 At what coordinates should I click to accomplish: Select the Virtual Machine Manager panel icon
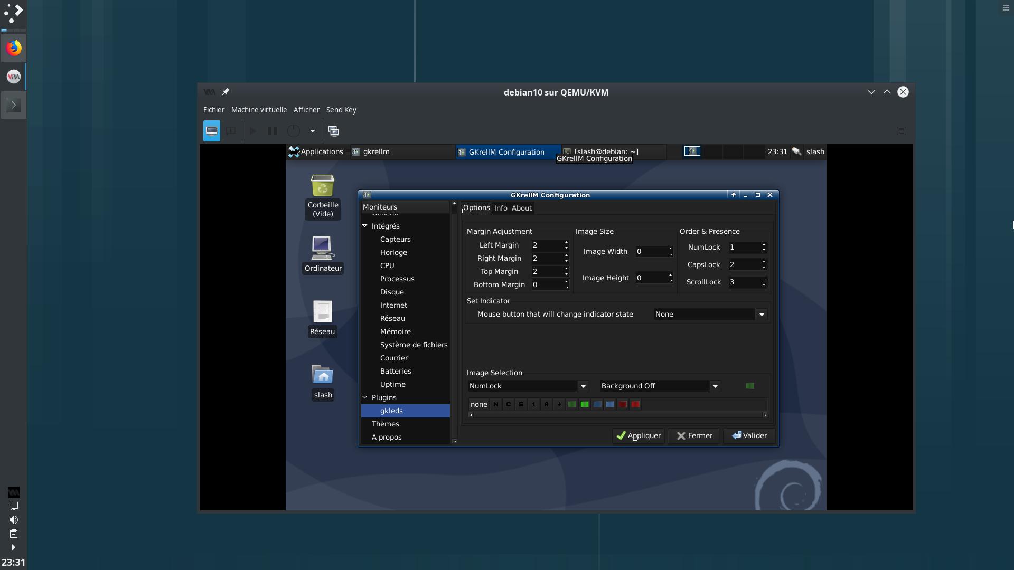pos(14,77)
